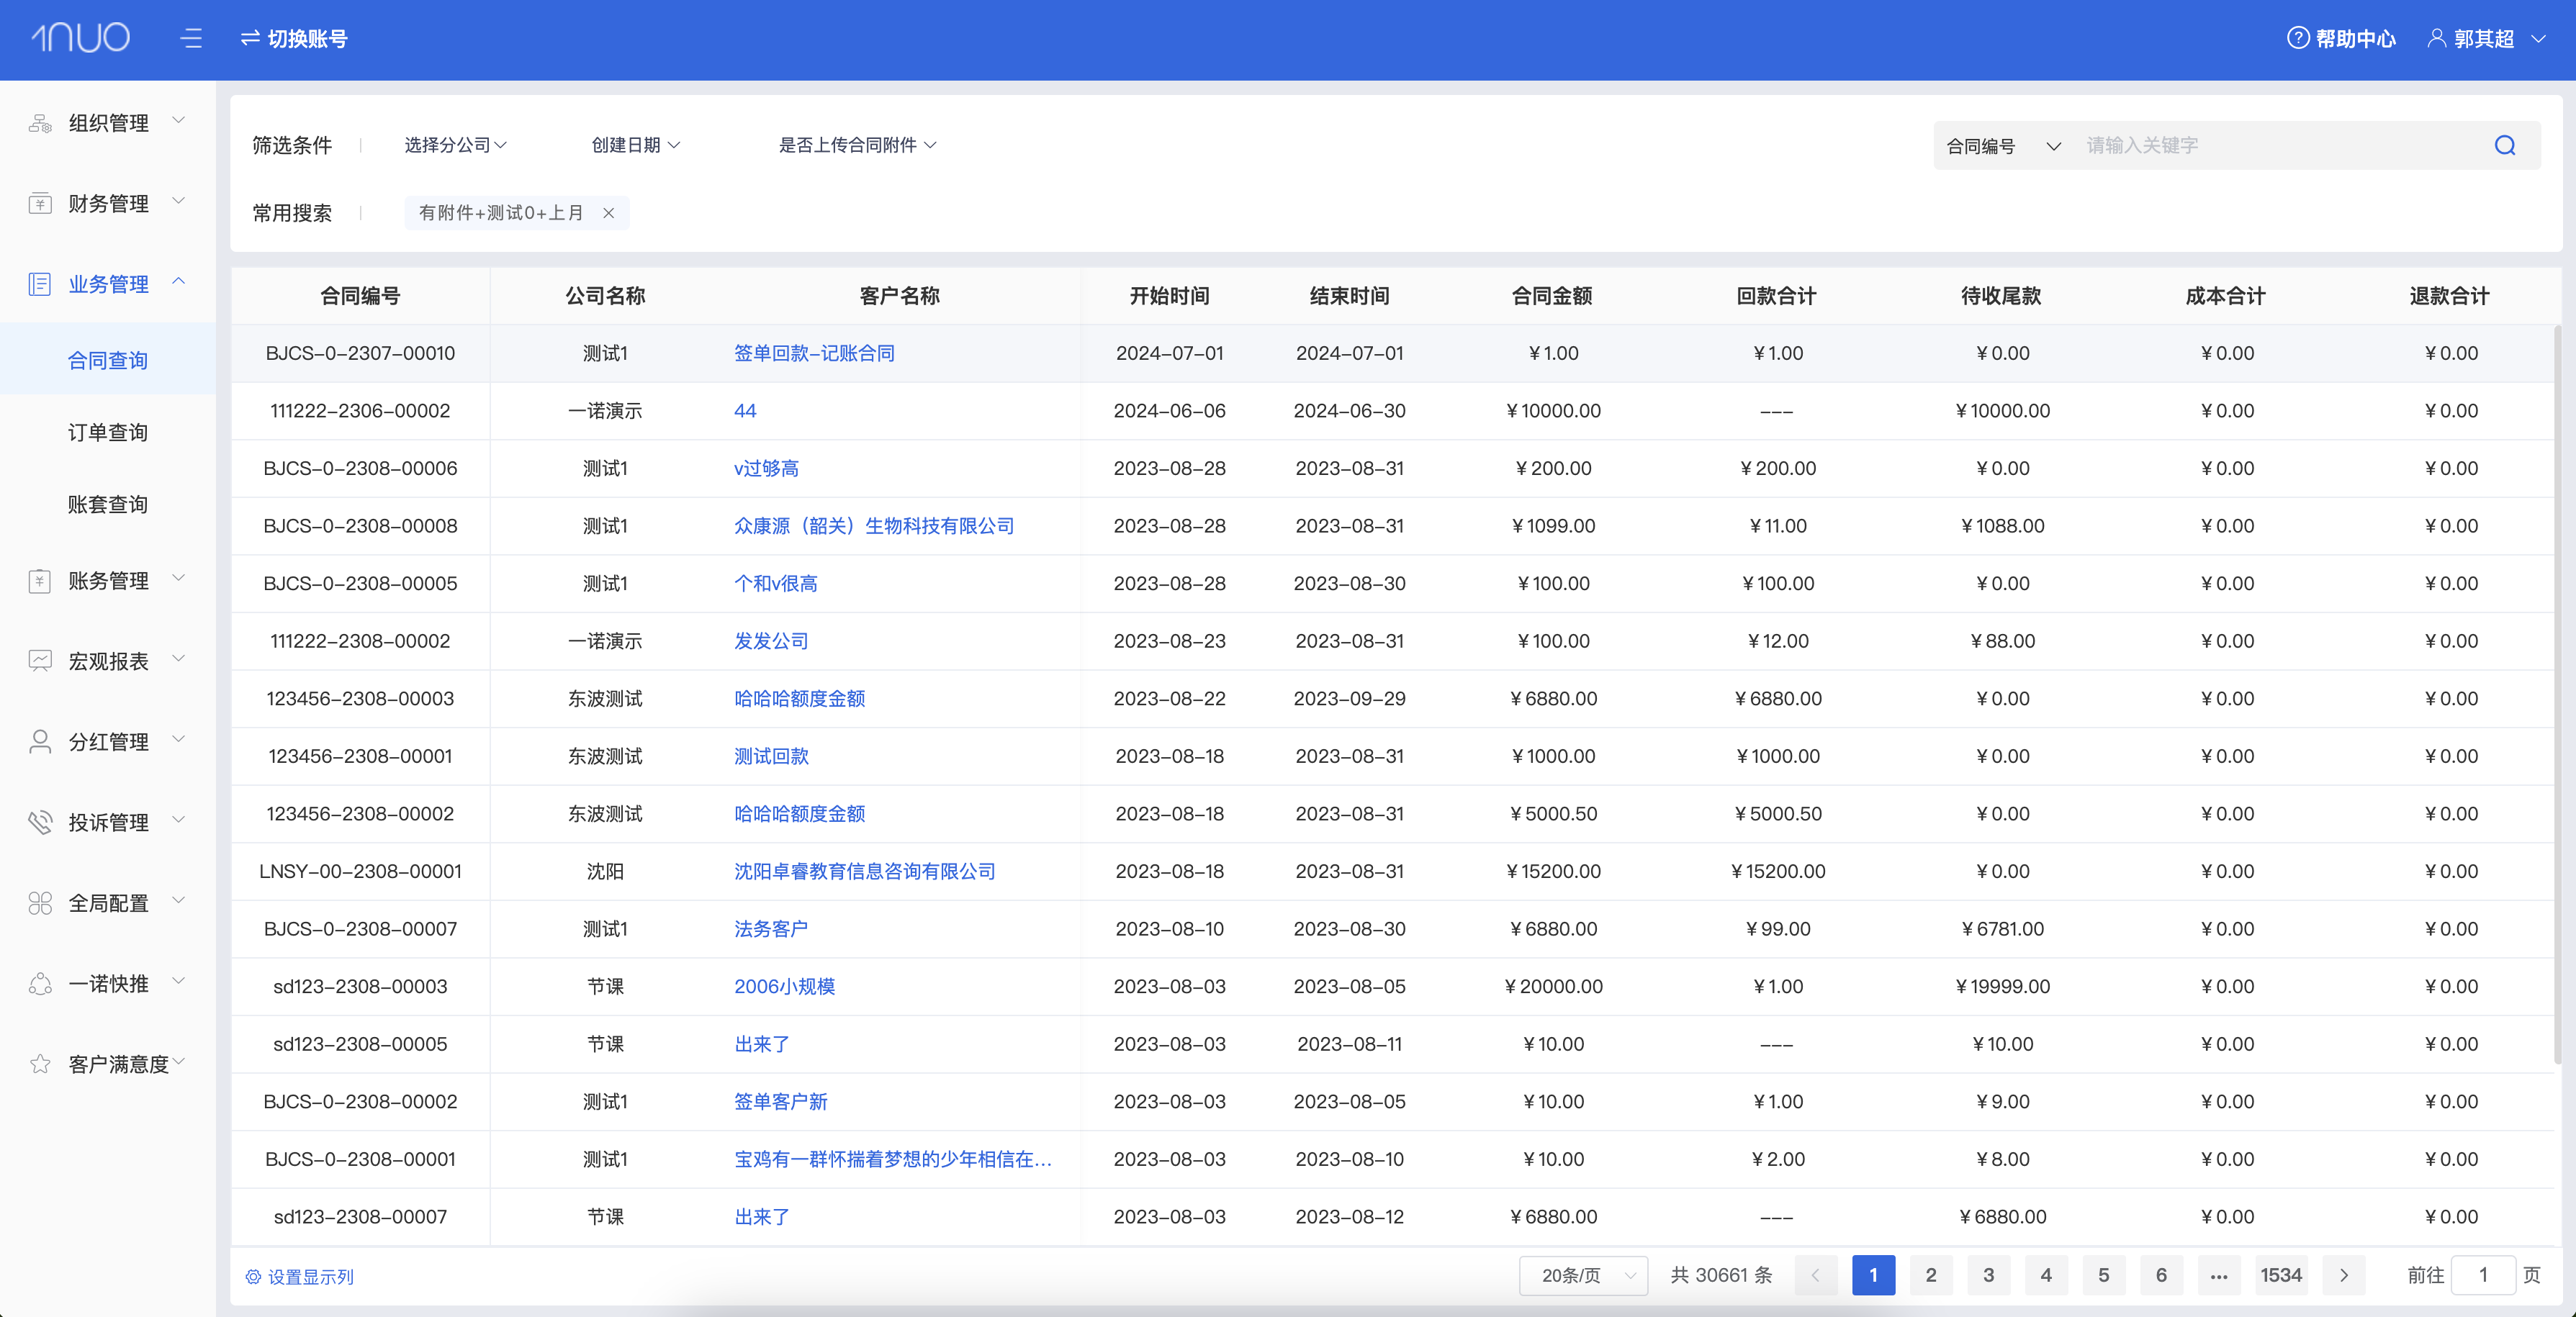2576x1317 pixels.
Task: Click 帮助中心 help center text
Action: (x=2355, y=38)
